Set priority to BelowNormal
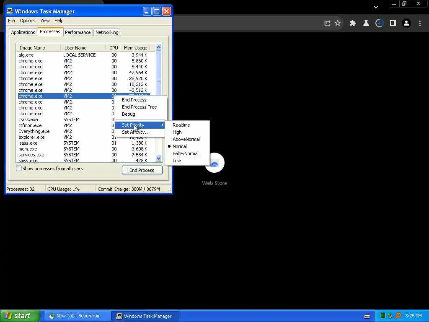 pos(187,153)
